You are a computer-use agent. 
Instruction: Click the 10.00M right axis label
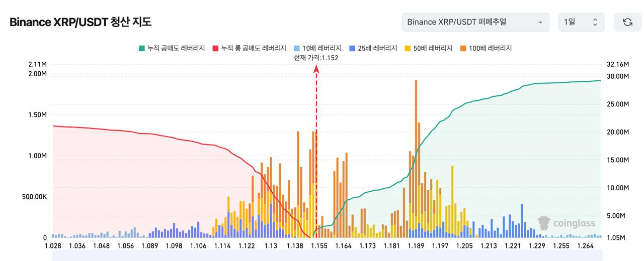pyautogui.click(x=618, y=188)
